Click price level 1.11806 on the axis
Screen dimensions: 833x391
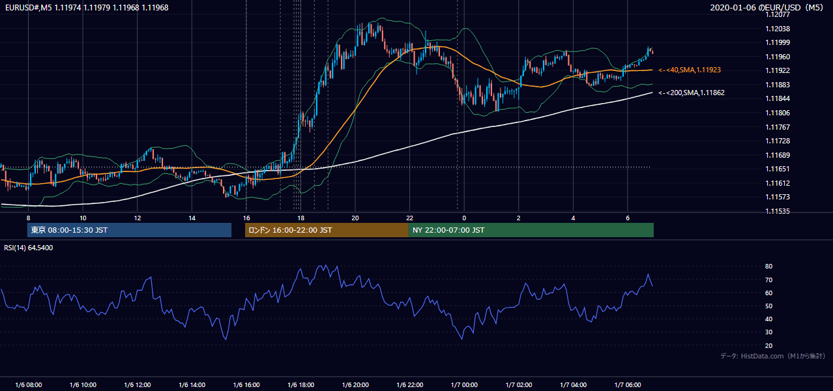click(x=778, y=113)
